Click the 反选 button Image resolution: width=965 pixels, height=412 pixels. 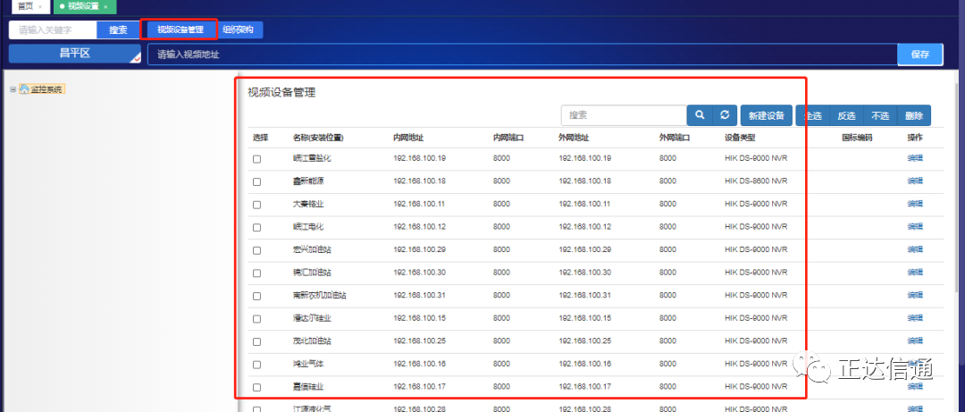(846, 115)
